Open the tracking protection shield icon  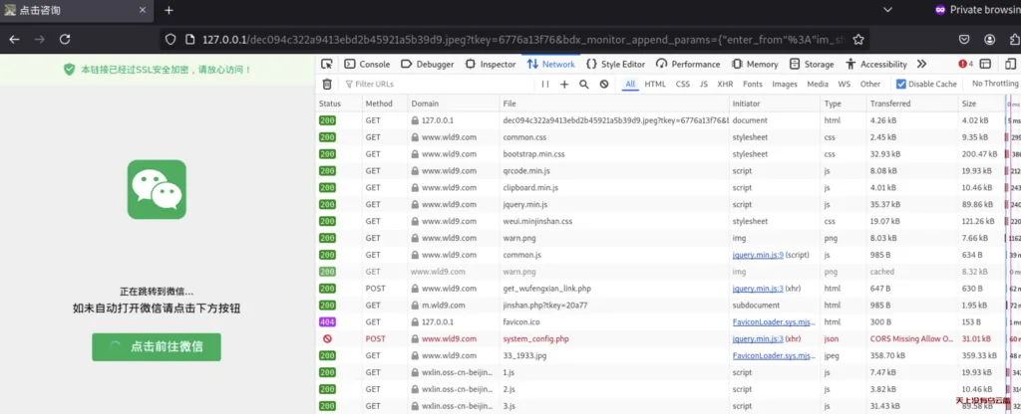point(170,40)
